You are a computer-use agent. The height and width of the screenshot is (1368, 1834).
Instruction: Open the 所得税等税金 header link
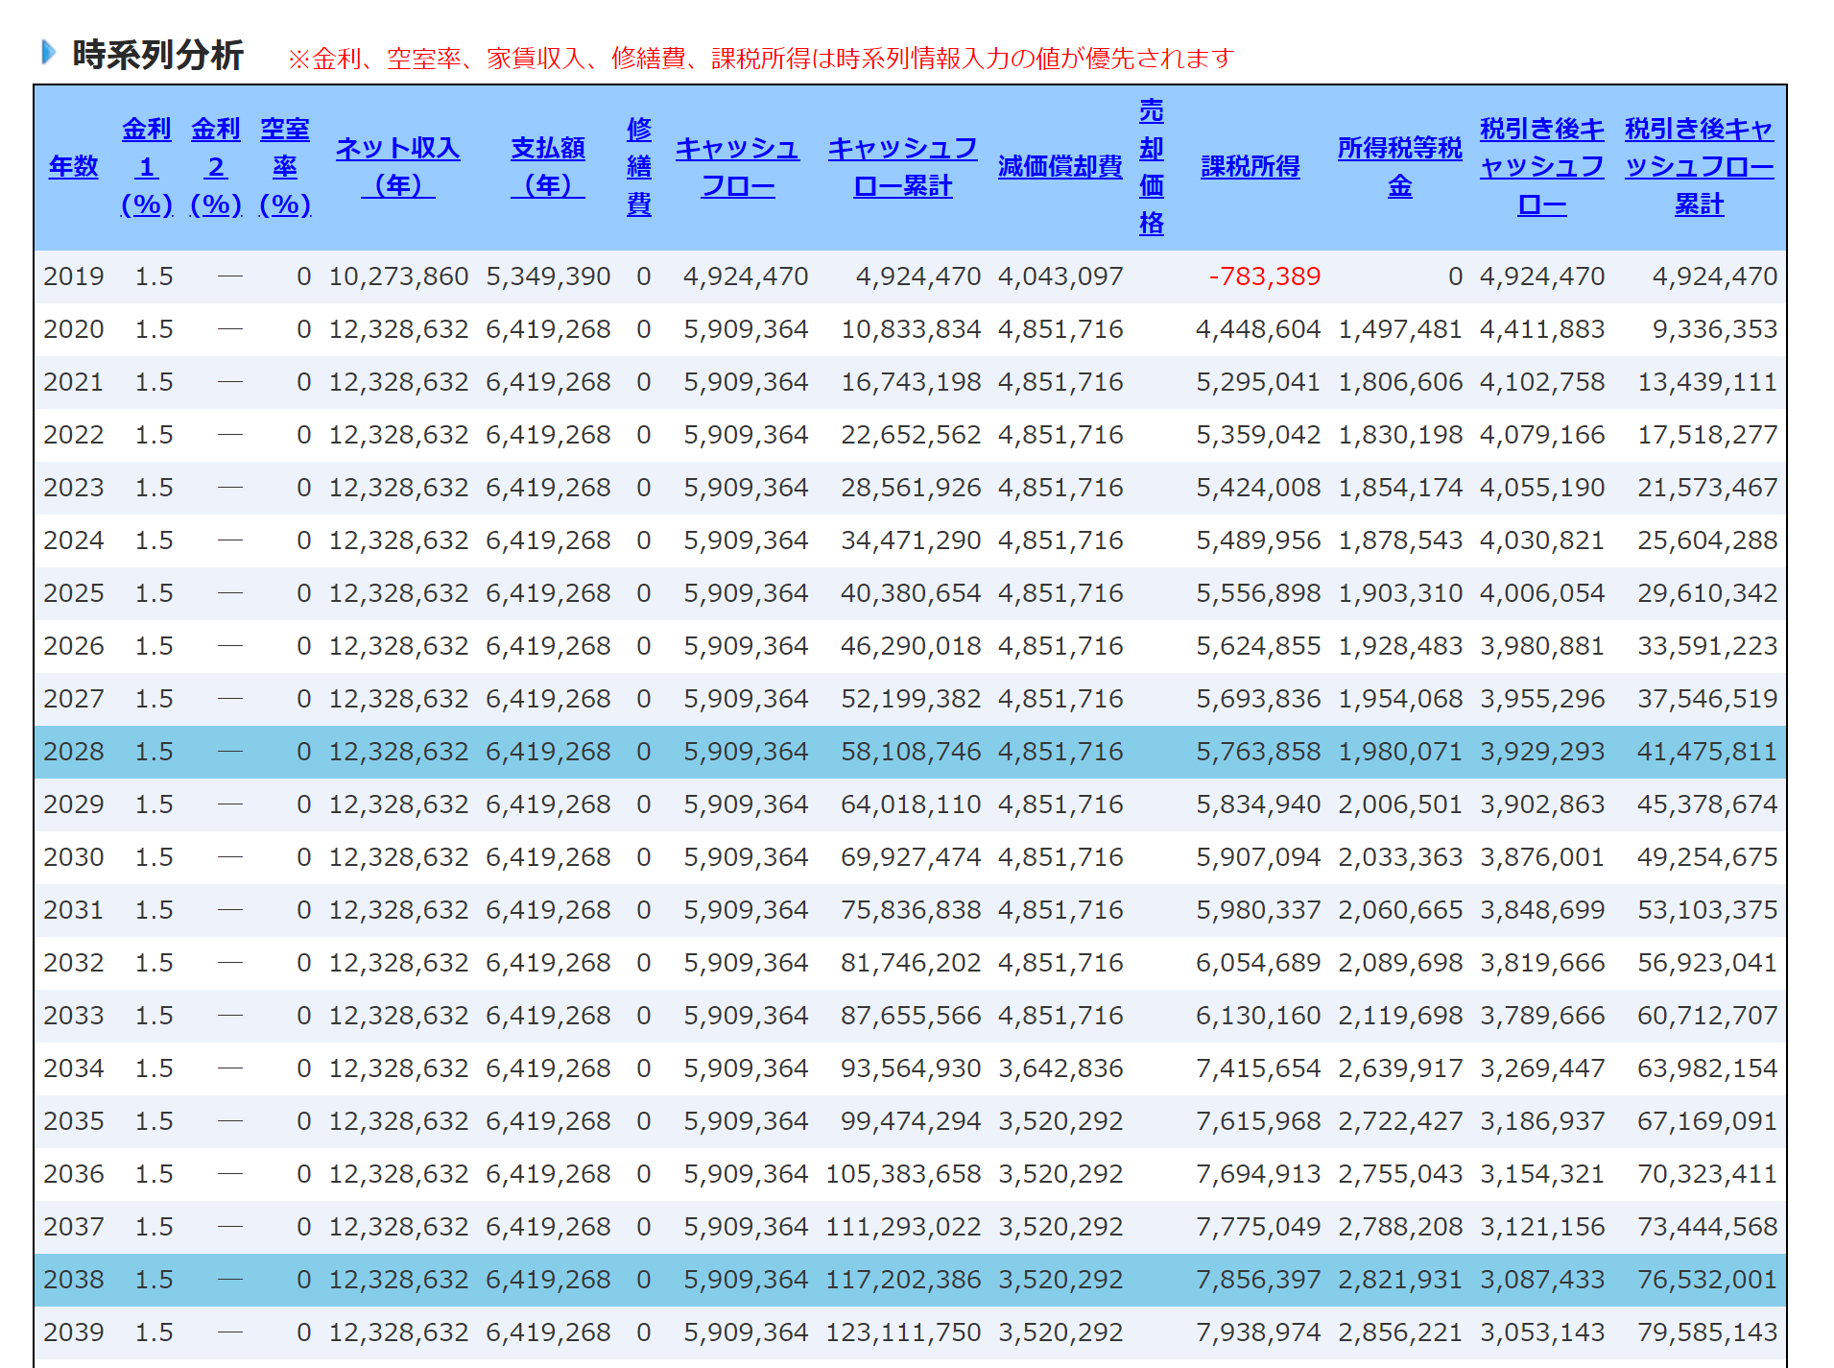(1399, 167)
